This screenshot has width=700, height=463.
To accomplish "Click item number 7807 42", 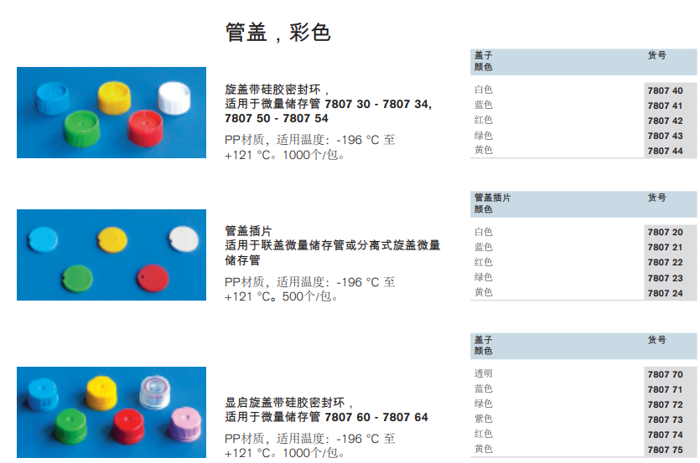I will point(665,121).
